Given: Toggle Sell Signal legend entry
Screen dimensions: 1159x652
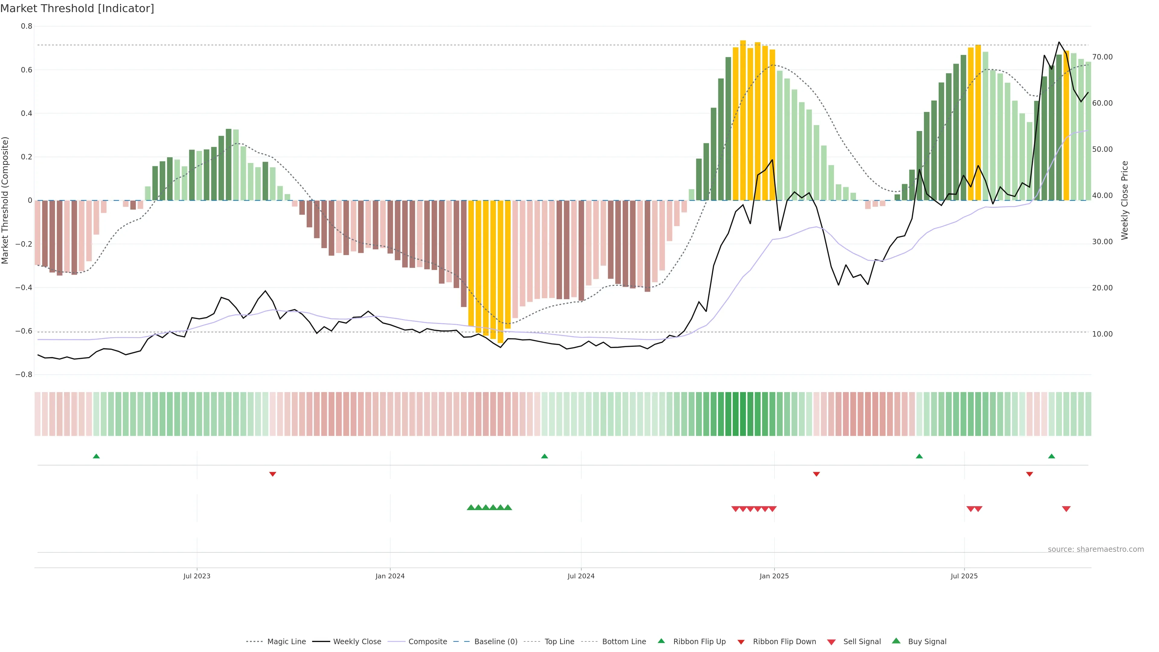Looking at the screenshot, I should point(862,642).
